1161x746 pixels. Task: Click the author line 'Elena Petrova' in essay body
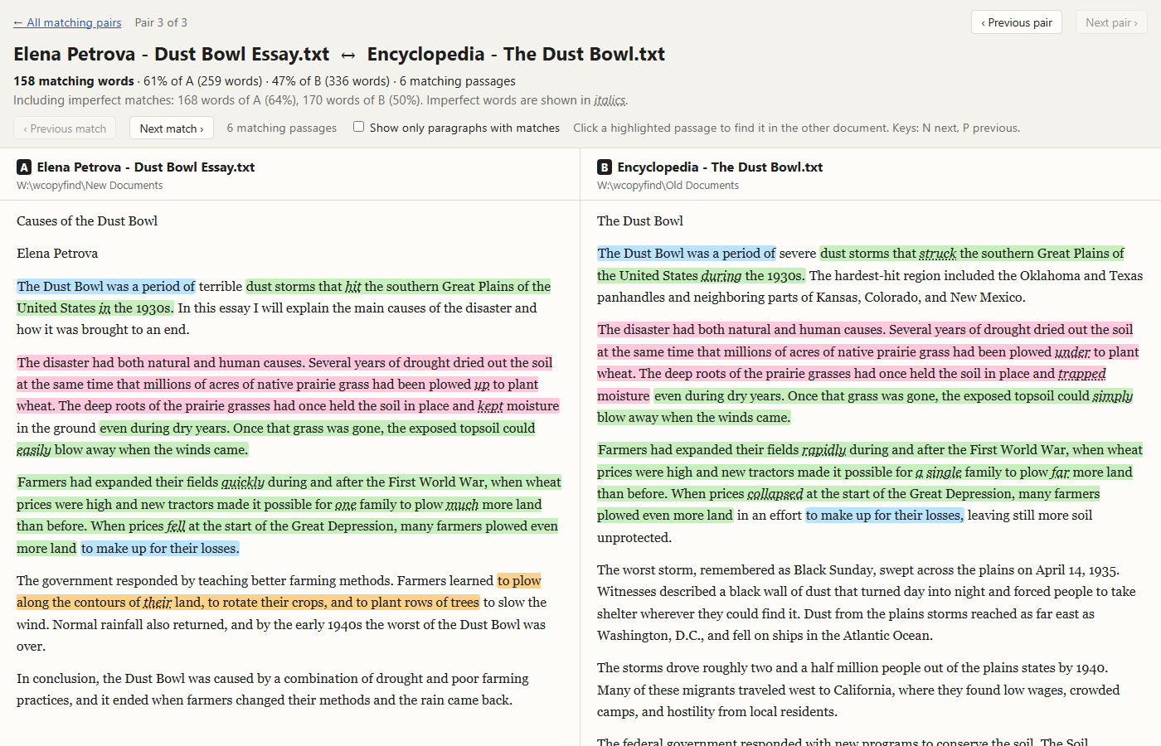57,254
